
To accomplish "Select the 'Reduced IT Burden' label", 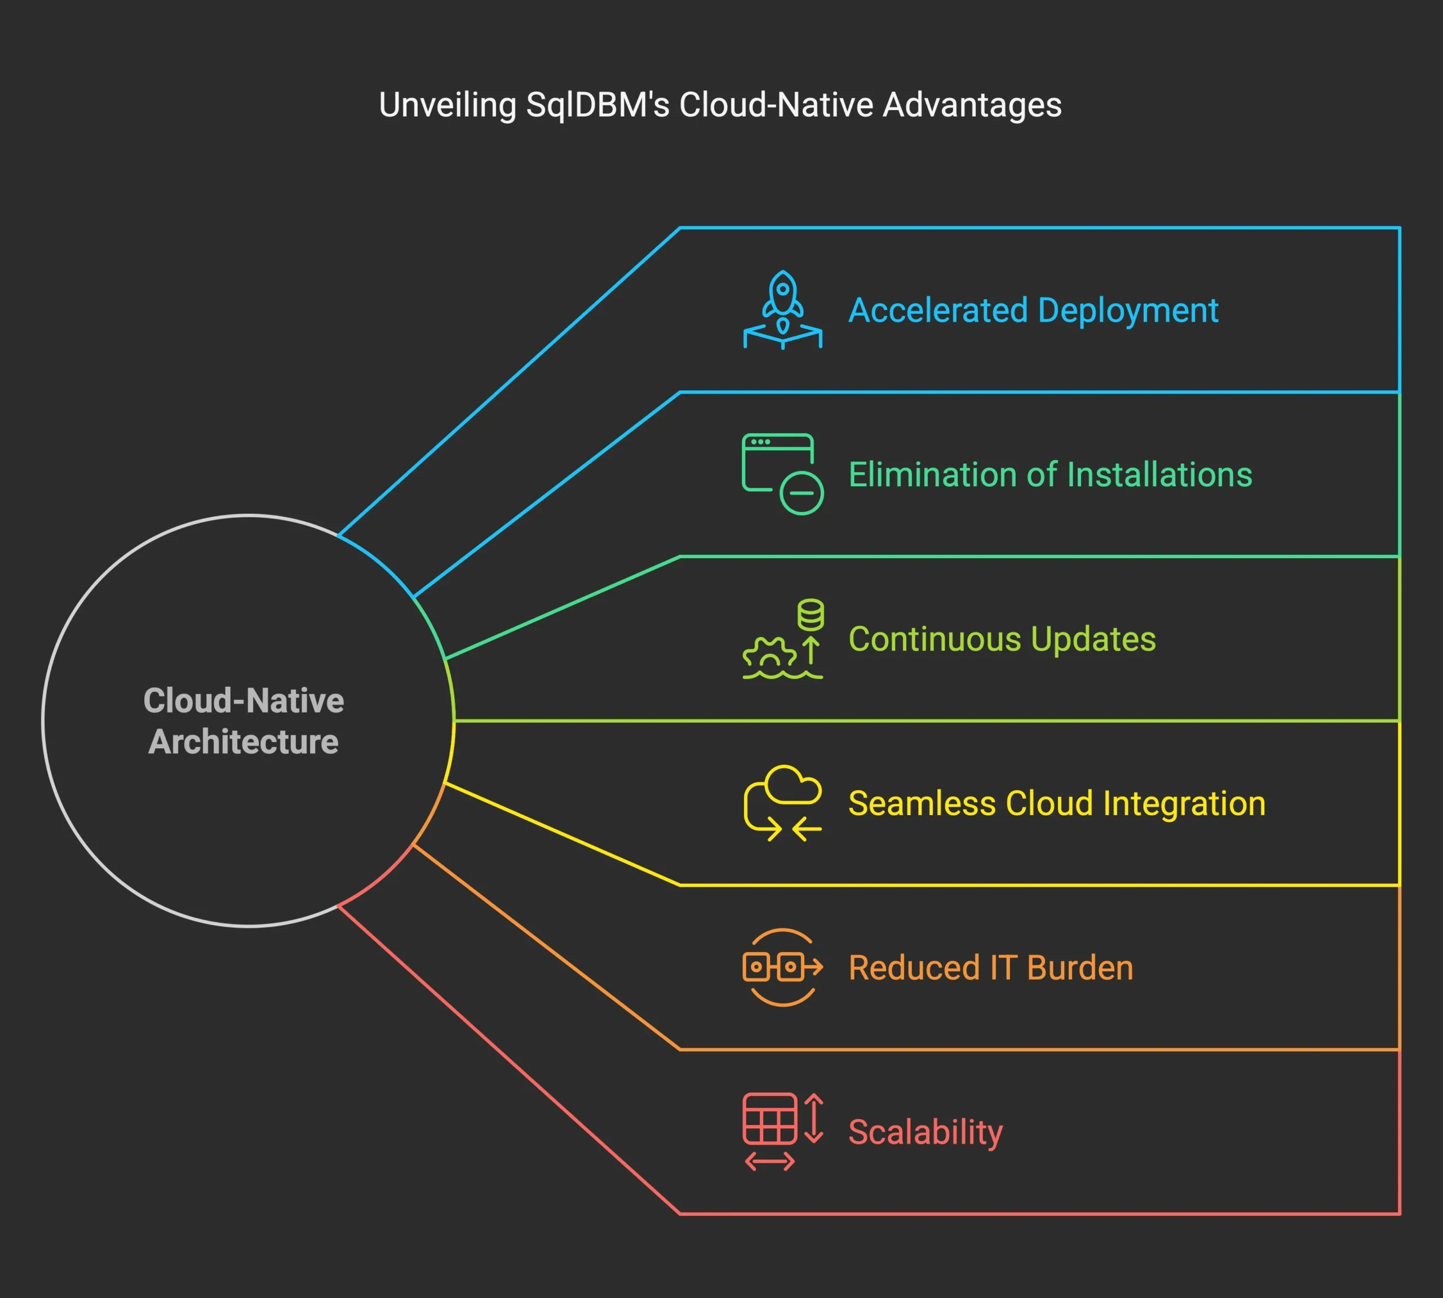I will tap(990, 968).
